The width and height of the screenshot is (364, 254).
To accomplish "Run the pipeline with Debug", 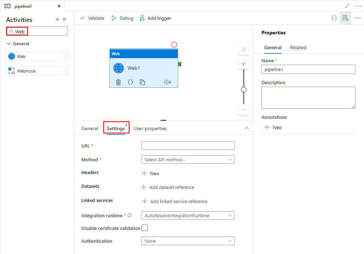I will [122, 18].
